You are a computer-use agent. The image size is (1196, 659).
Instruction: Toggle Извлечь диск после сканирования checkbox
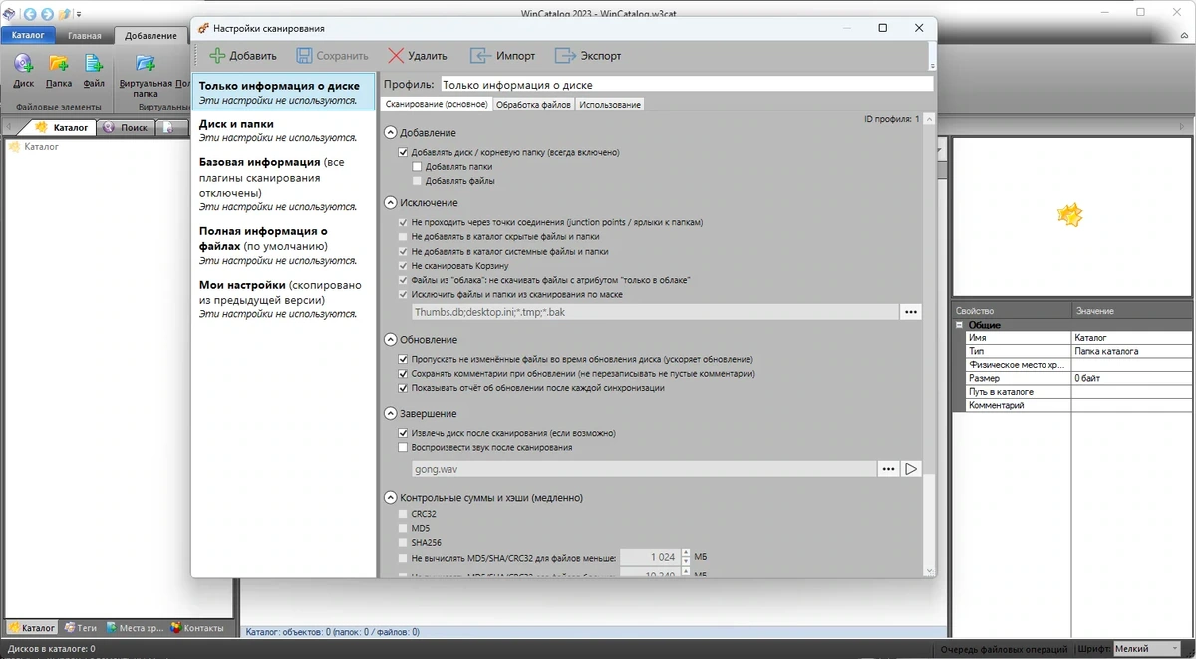point(403,434)
